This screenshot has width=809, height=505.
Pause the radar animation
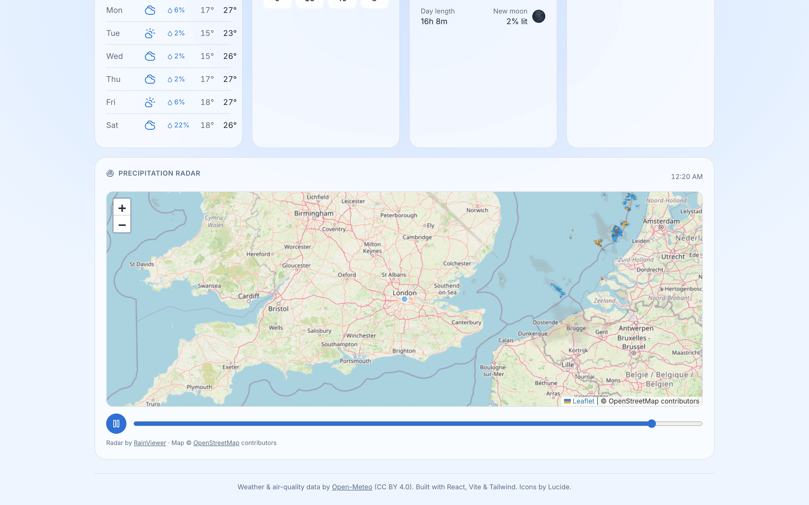pos(116,424)
